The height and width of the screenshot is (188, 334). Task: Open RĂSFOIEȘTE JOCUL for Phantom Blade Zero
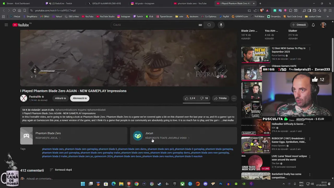48,138
